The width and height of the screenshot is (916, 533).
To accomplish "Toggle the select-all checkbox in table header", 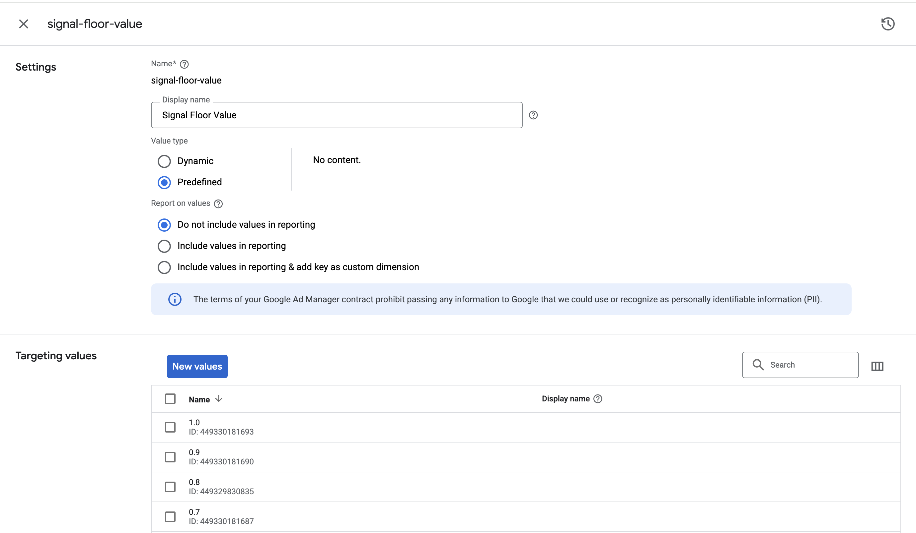I will pos(170,399).
